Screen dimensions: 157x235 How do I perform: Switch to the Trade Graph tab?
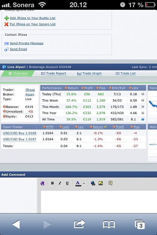pos(90,73)
